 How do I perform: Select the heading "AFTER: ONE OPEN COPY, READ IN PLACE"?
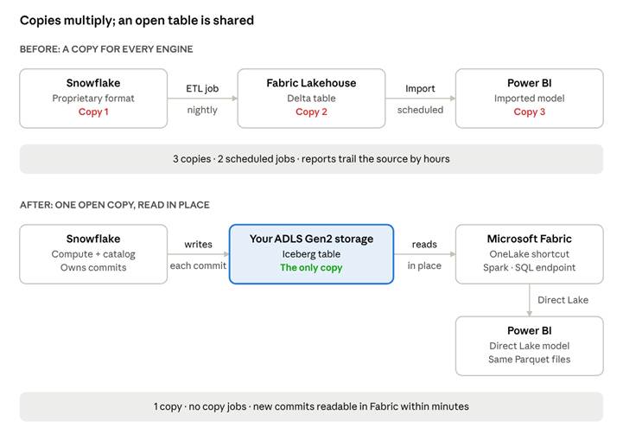tap(115, 205)
